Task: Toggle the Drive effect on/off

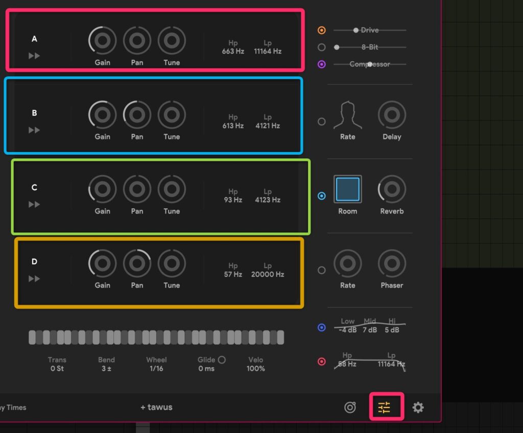Action: pos(322,30)
